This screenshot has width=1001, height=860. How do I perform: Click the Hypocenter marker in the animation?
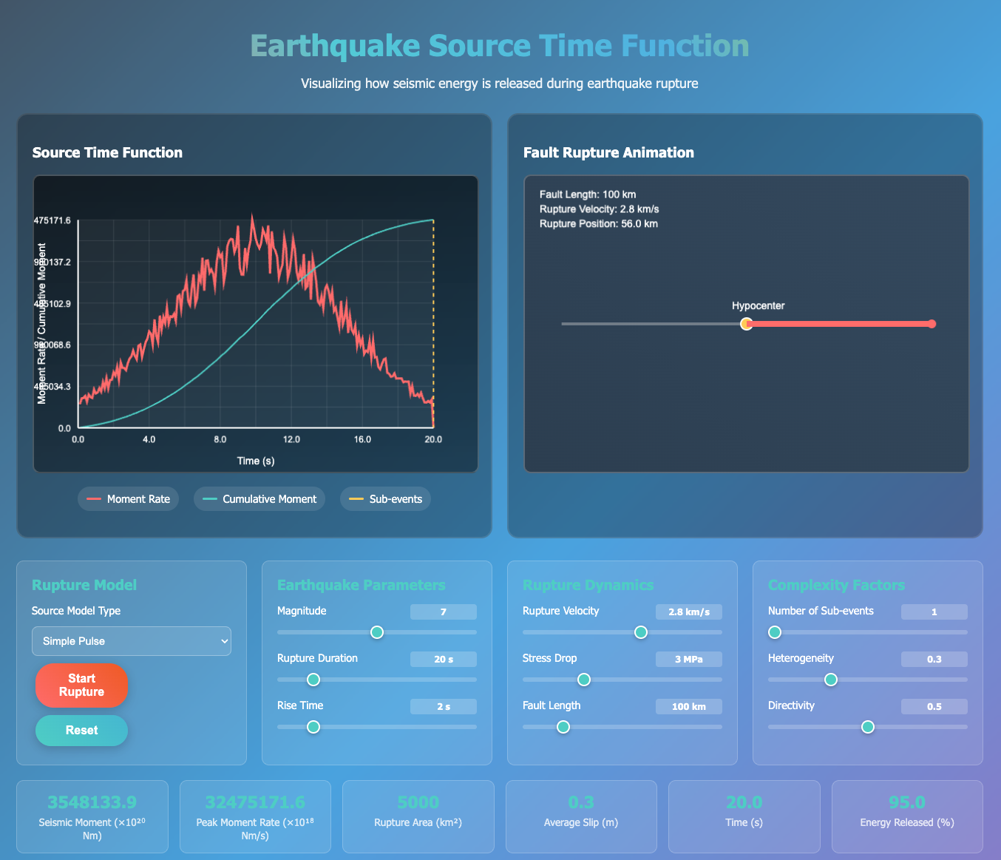746,324
